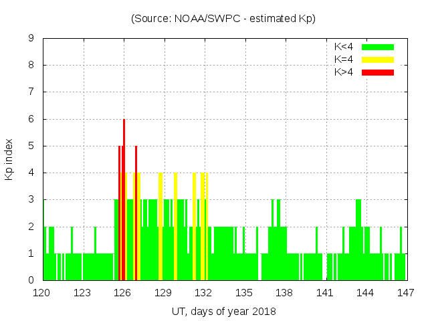Click the 'UT, days of year 2018' axis label

(223, 311)
